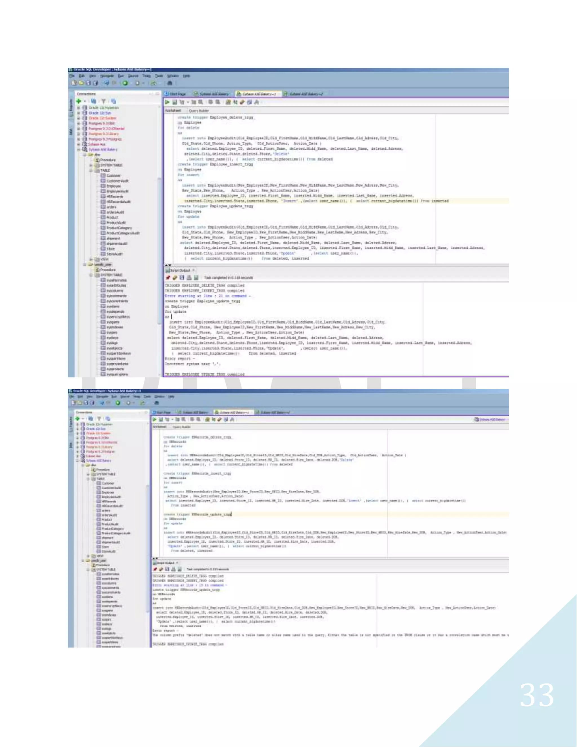Click green plus New Connection icon, upper window
This screenshot has height=747, width=577.
tap(79, 101)
